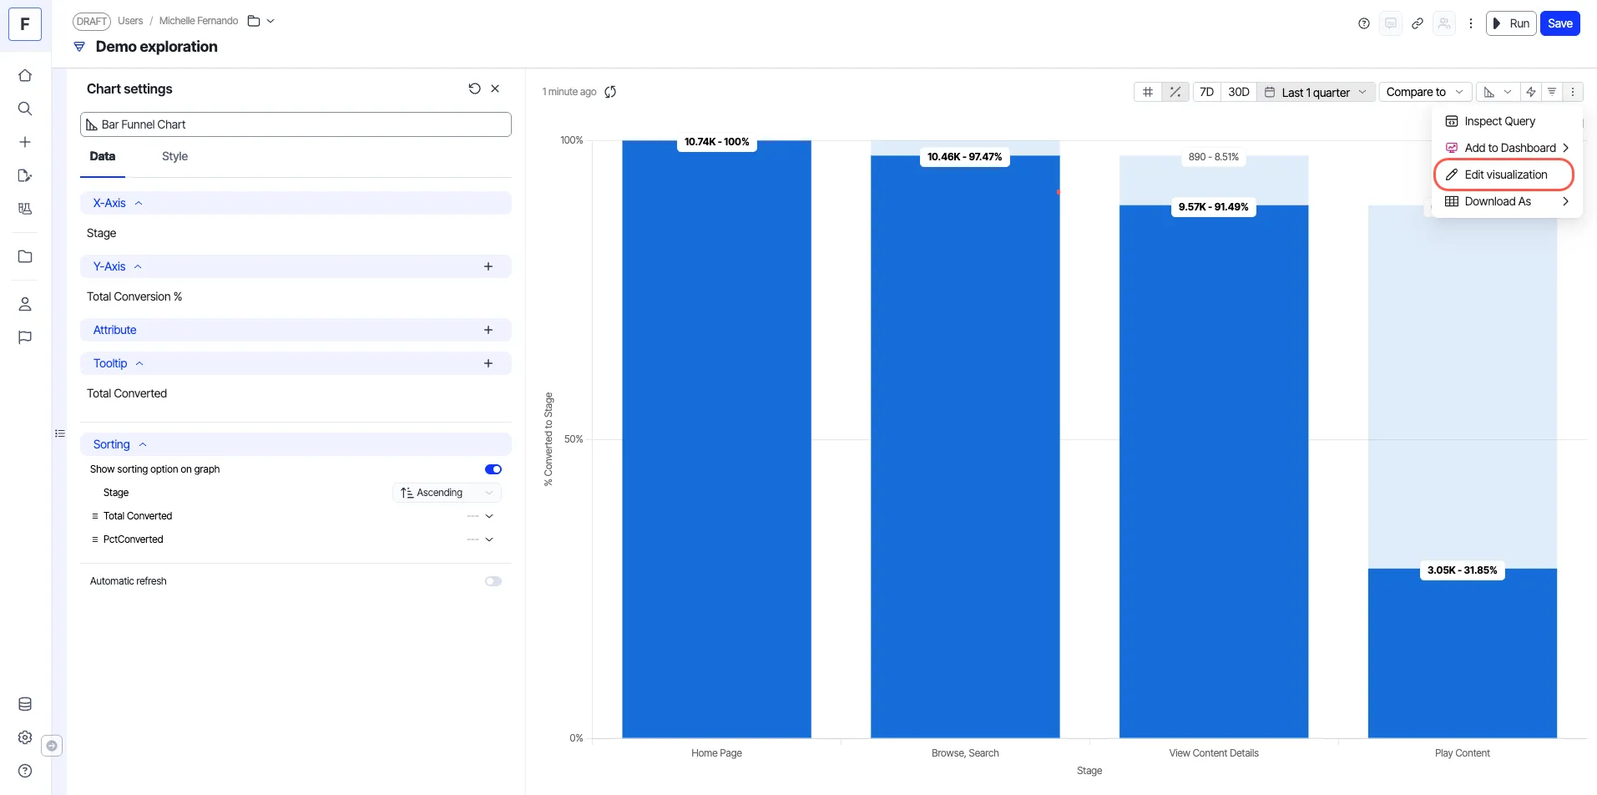Toggle 'Show sorting option on graph' switch
Image resolution: width=1597 pixels, height=795 pixels.
point(493,469)
